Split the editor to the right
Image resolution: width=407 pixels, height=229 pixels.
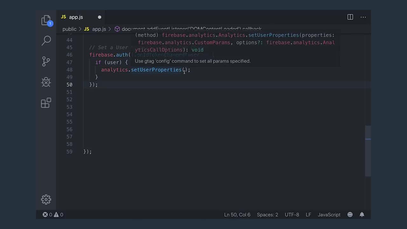point(350,17)
